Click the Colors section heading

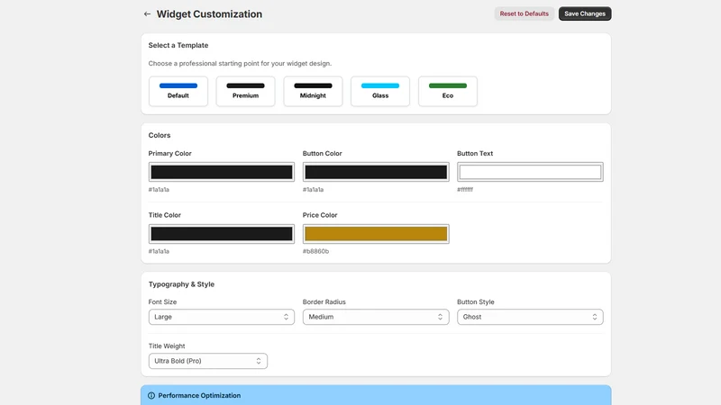(x=160, y=135)
